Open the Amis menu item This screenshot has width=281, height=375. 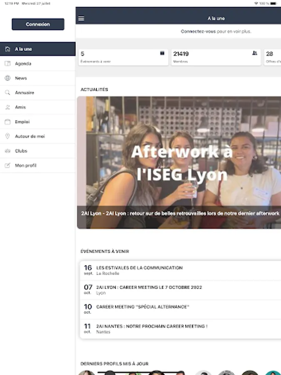(38, 107)
